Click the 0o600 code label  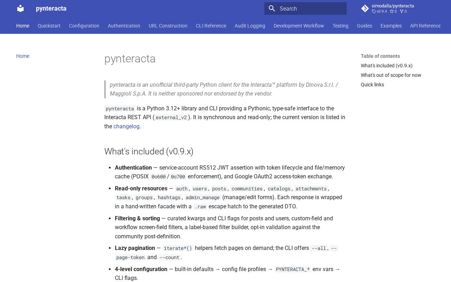point(159,177)
